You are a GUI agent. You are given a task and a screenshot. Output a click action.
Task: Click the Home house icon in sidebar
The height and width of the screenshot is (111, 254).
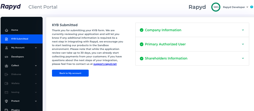6,30
